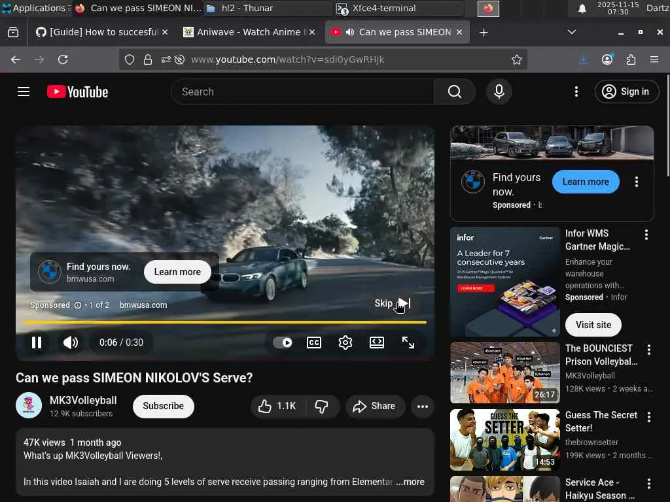Open the extensions puzzle icon
Viewport: 670px width, 502px height.
pyautogui.click(x=631, y=59)
